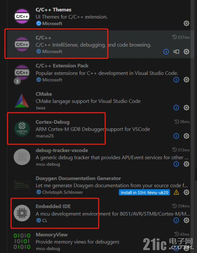Open manage gear for C/C++ Themes
The width and height of the screenshot is (197, 253).
point(186,24)
